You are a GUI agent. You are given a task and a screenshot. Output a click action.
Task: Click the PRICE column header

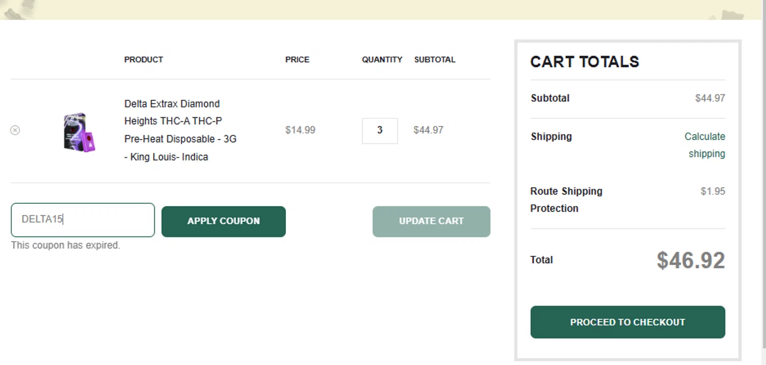coord(297,60)
